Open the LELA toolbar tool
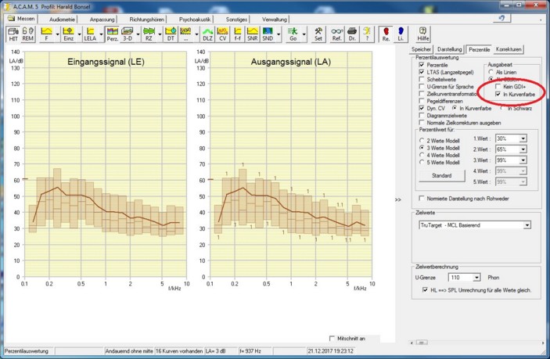Viewport: 550px width, 359px height. point(90,34)
